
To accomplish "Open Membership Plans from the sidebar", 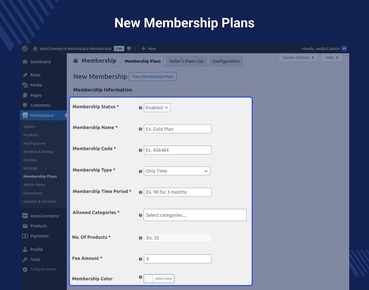I will [x=40, y=176].
